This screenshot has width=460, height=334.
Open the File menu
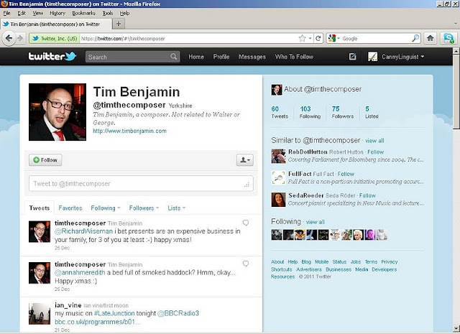coord(6,13)
